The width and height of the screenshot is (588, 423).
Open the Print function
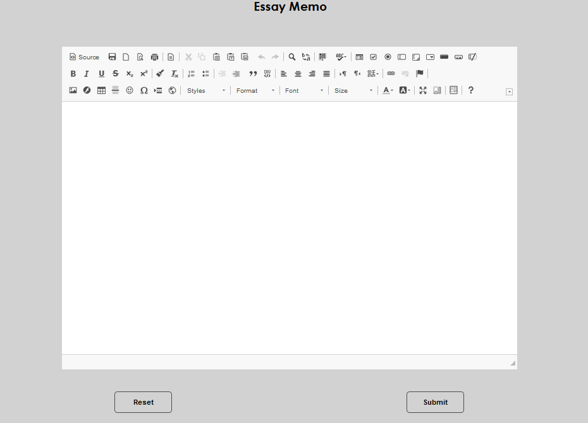154,57
